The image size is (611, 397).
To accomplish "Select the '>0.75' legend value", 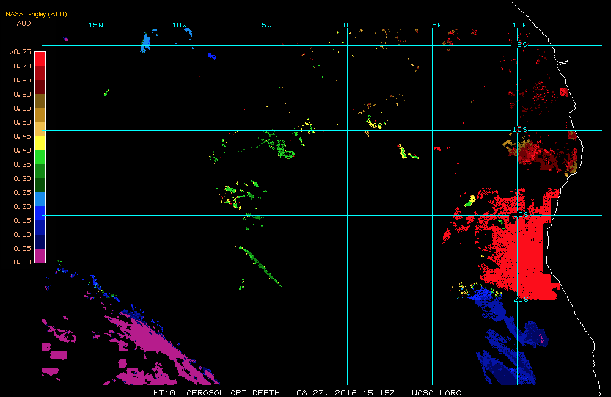I will click(x=20, y=52).
